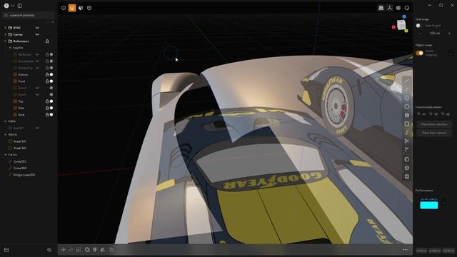Toggle the Enable snapping switch

419,53
